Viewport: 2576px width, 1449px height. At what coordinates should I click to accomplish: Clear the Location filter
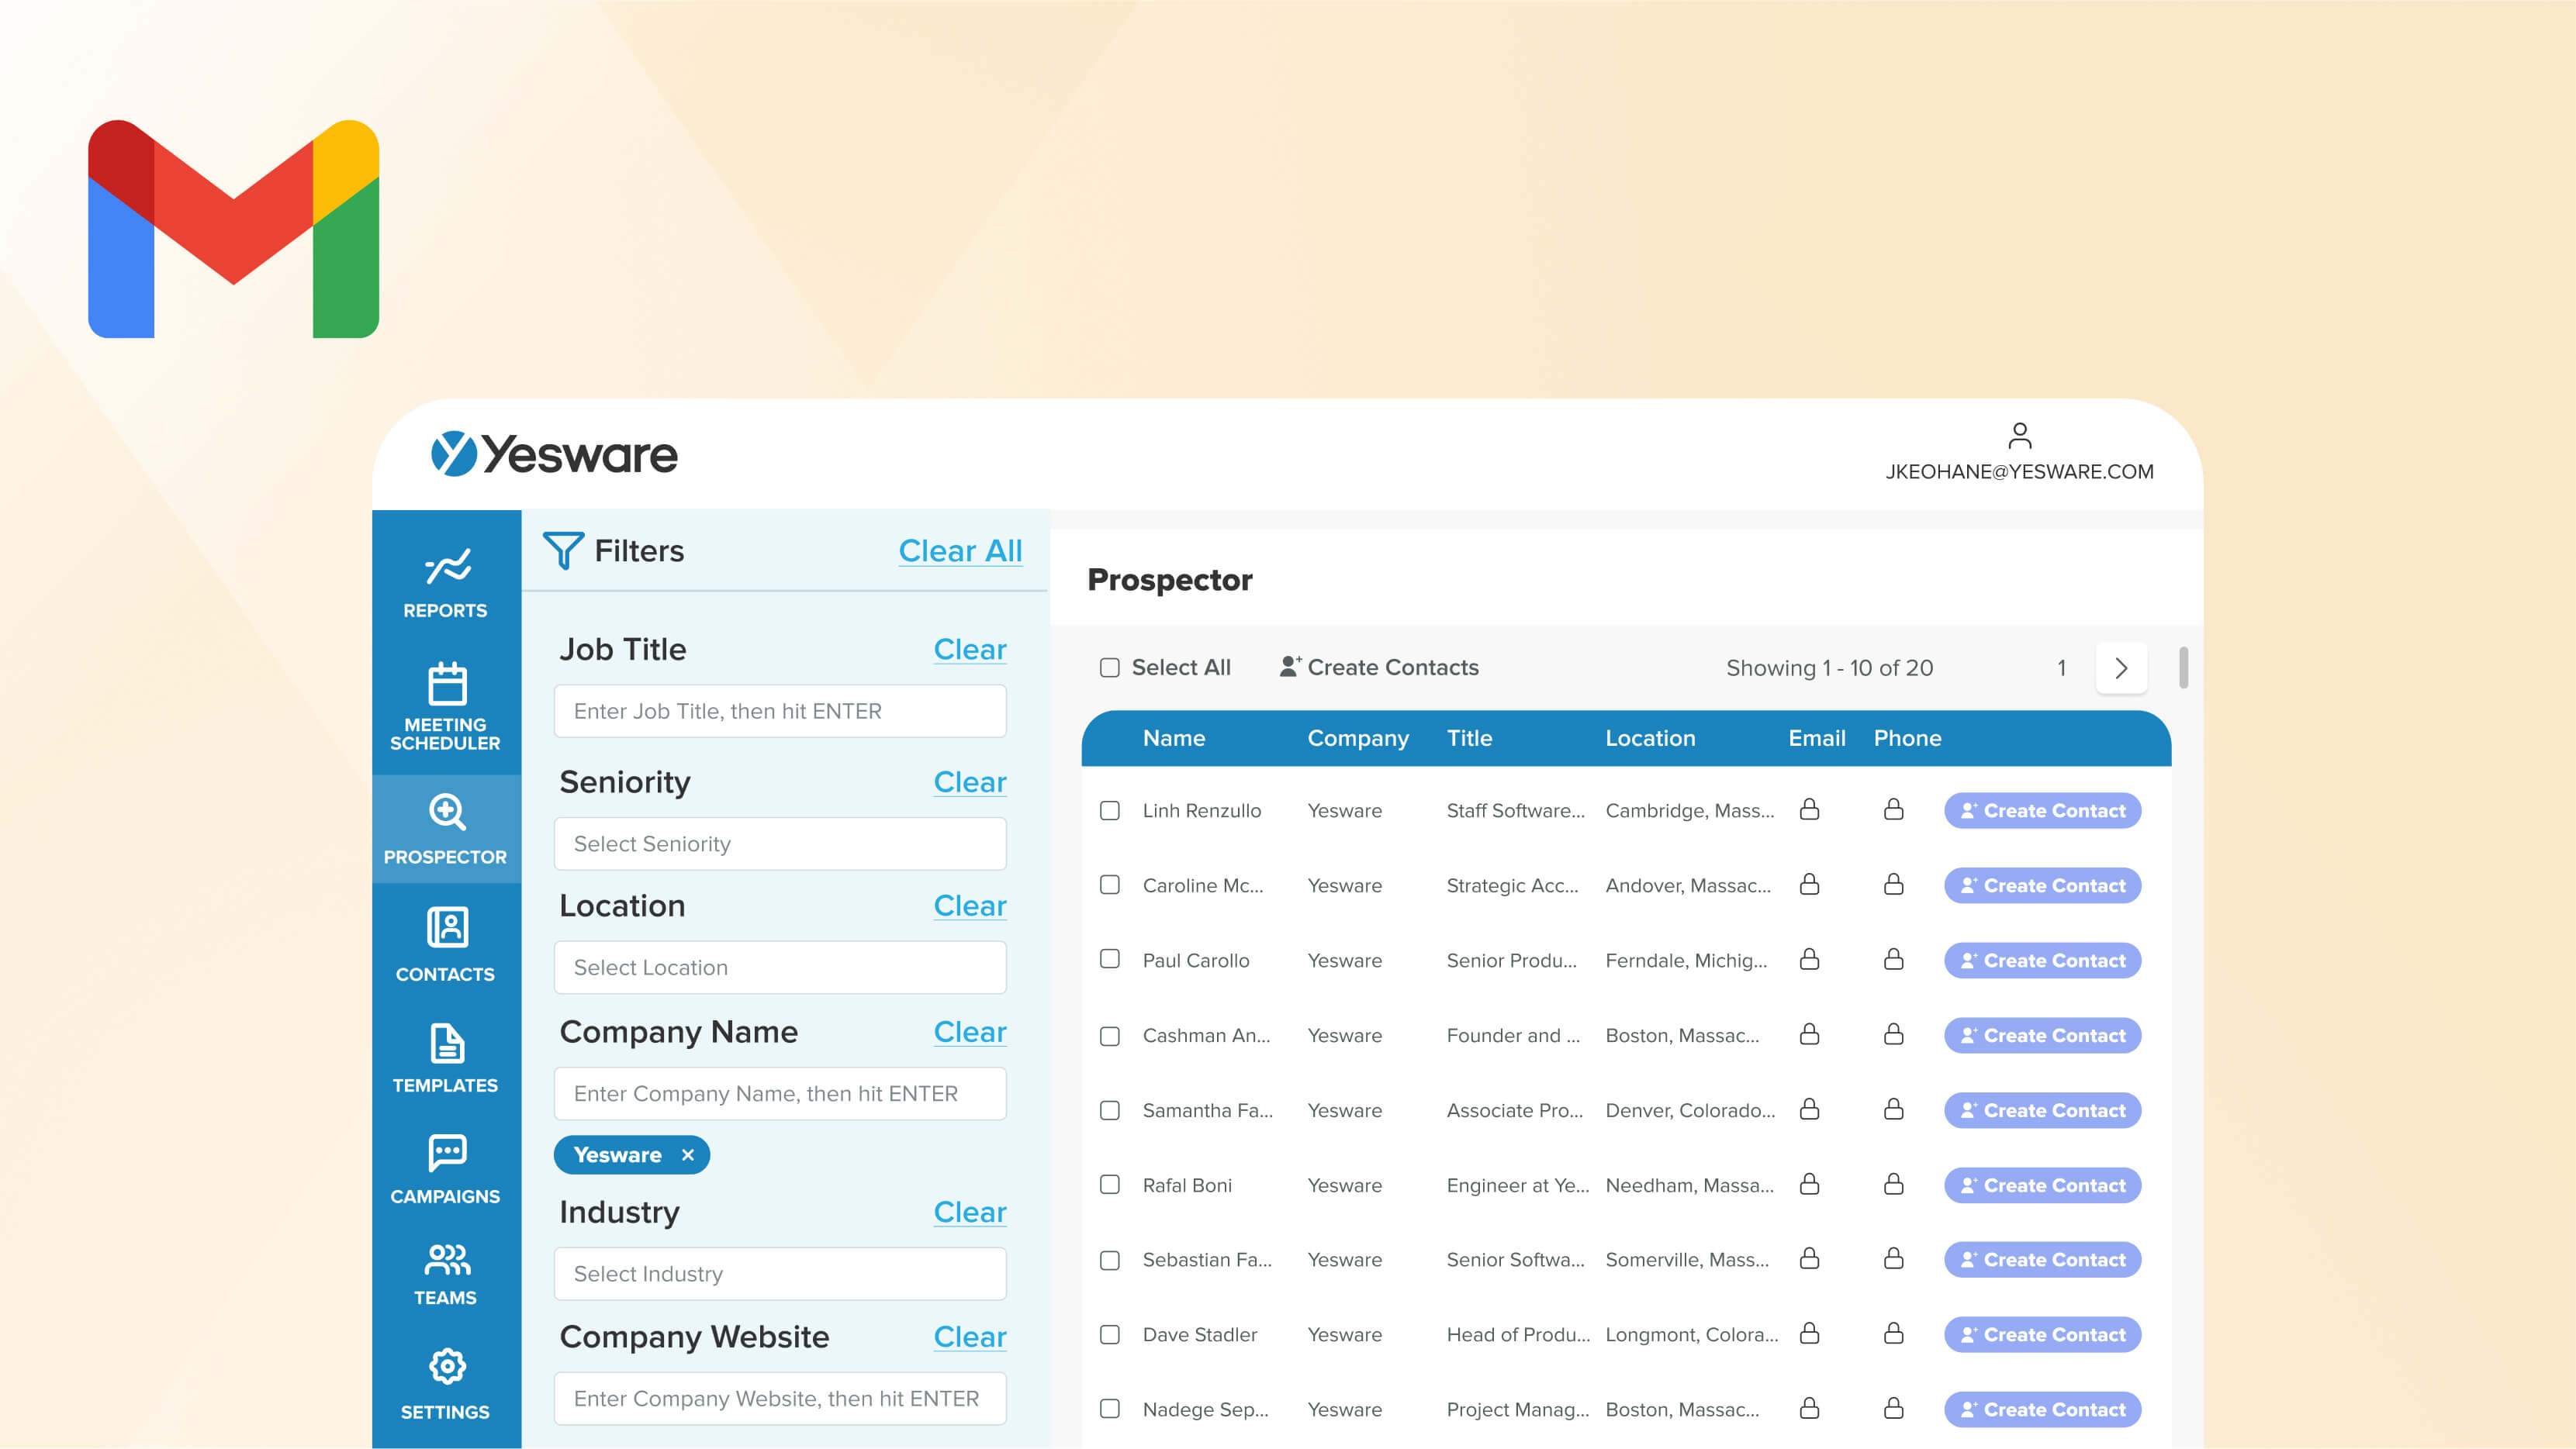[x=970, y=906]
